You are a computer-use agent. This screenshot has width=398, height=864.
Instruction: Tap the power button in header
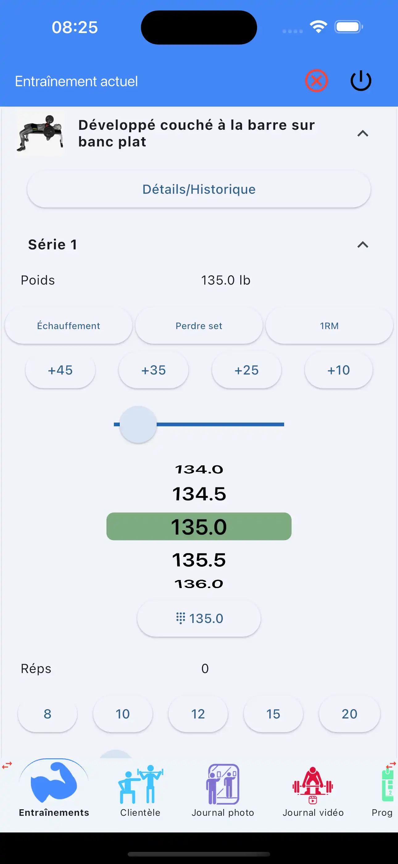click(360, 80)
